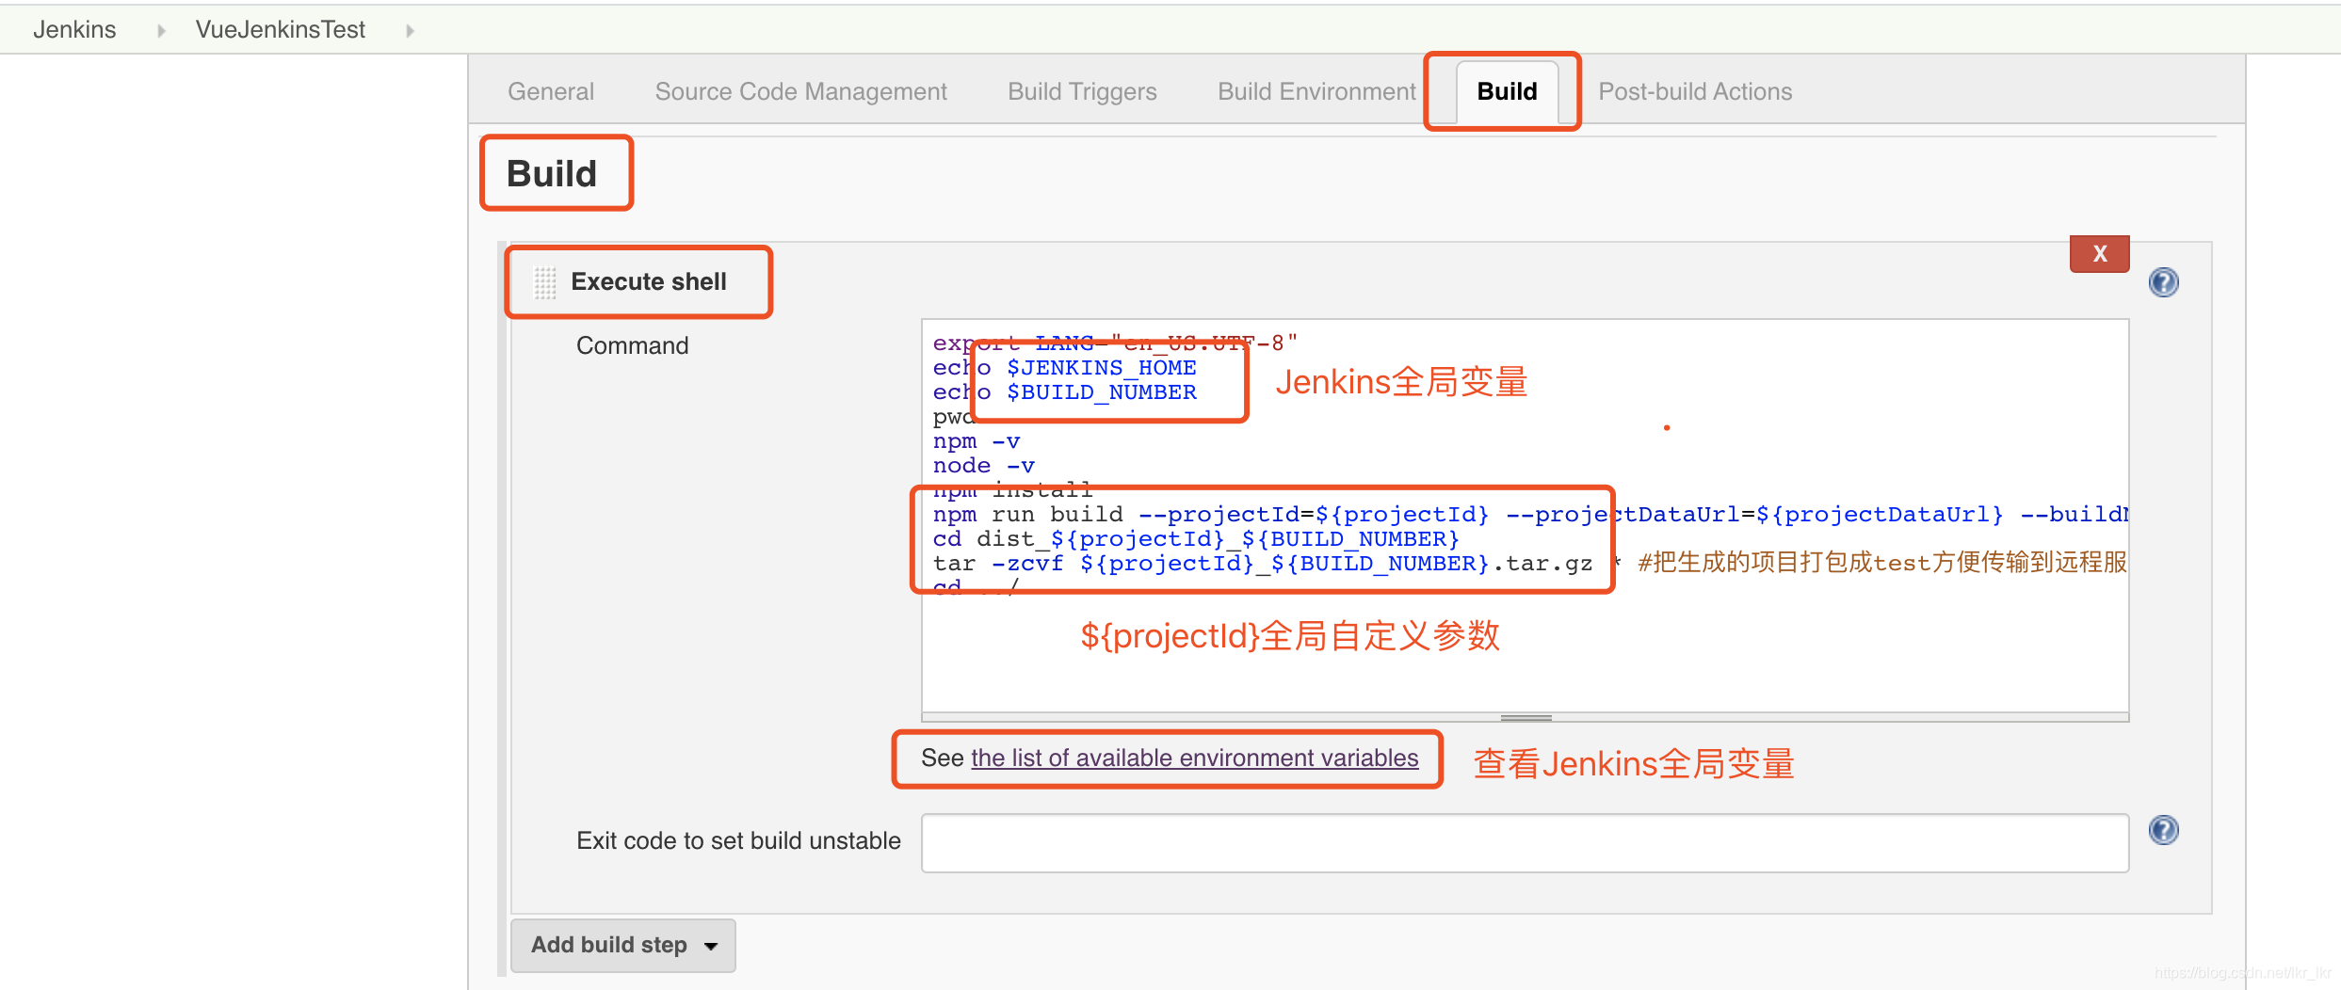Open the Add build step dropdown
This screenshot has width=2341, height=990.
click(622, 945)
